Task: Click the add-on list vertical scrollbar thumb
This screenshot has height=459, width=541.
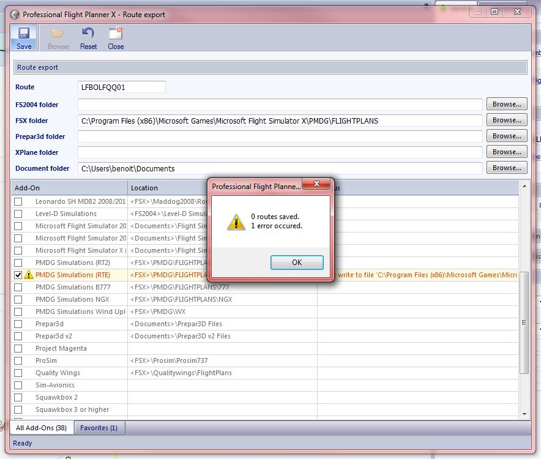Action: (524, 323)
